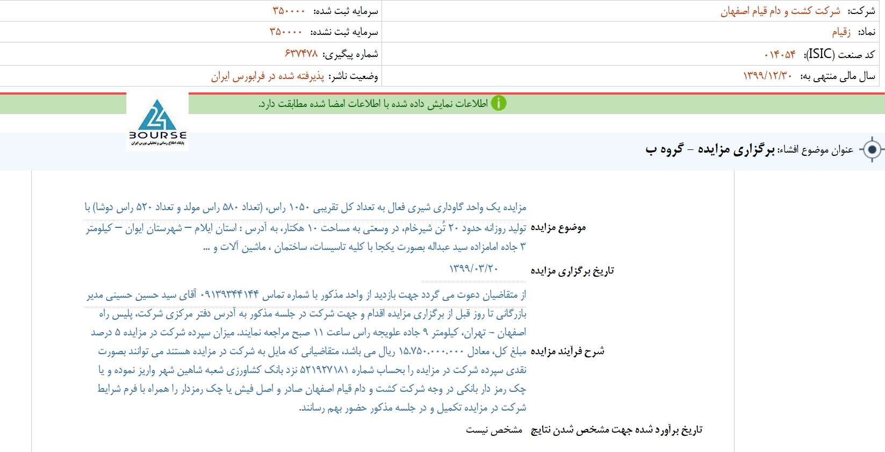The height and width of the screenshot is (452, 885).
Task: Select unregistered capital value in سرمایه ثبت نشده row
Action: pos(286,32)
